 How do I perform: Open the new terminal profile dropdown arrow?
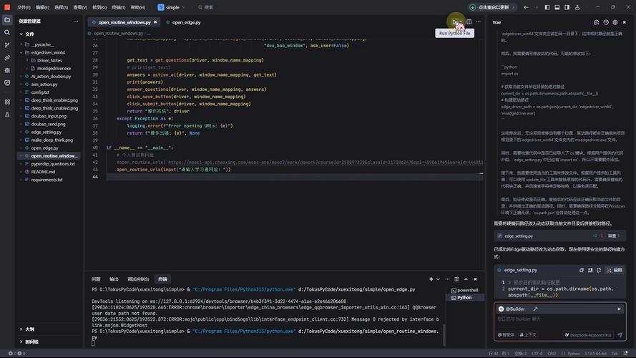click(x=439, y=279)
